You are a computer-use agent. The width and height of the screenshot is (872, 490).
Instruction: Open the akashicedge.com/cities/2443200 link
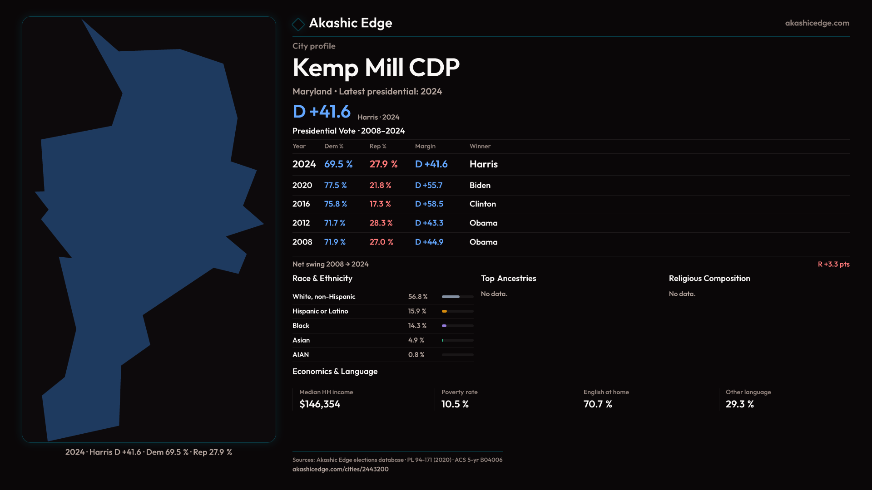tap(340, 469)
